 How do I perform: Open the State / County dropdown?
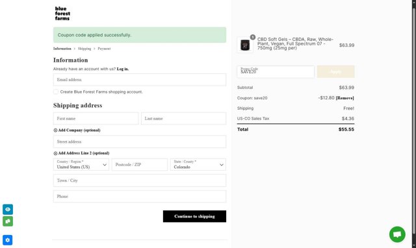pyautogui.click(x=198, y=164)
